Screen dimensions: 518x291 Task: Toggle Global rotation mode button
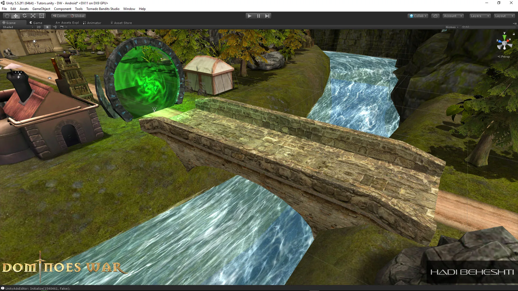[78, 16]
